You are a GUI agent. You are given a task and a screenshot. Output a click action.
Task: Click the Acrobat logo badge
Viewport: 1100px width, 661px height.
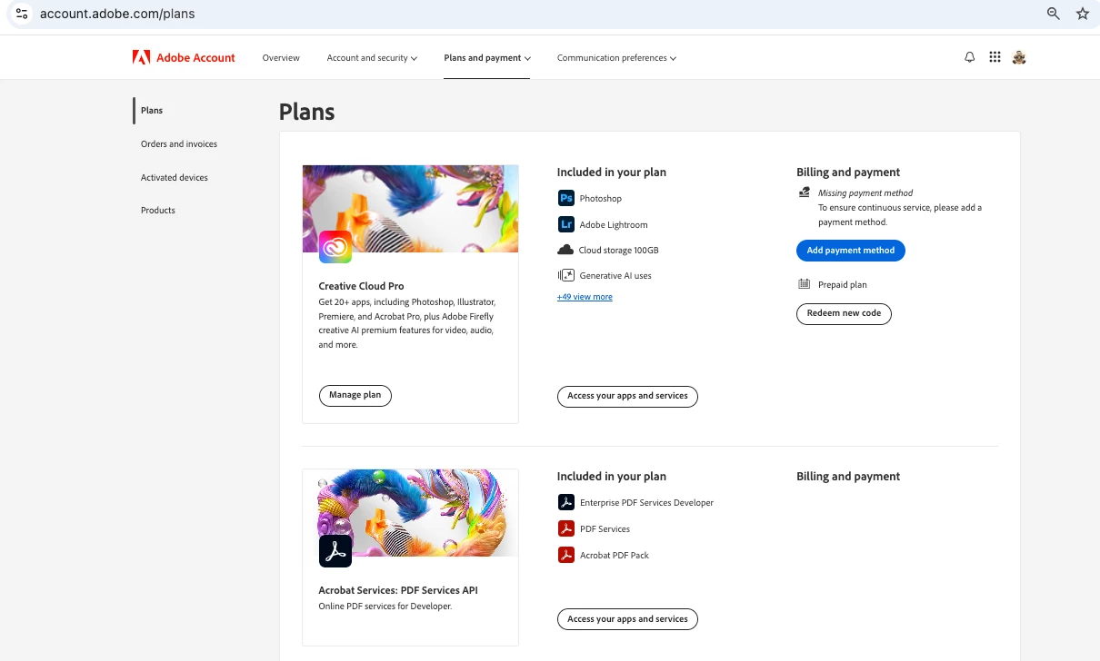(x=335, y=551)
